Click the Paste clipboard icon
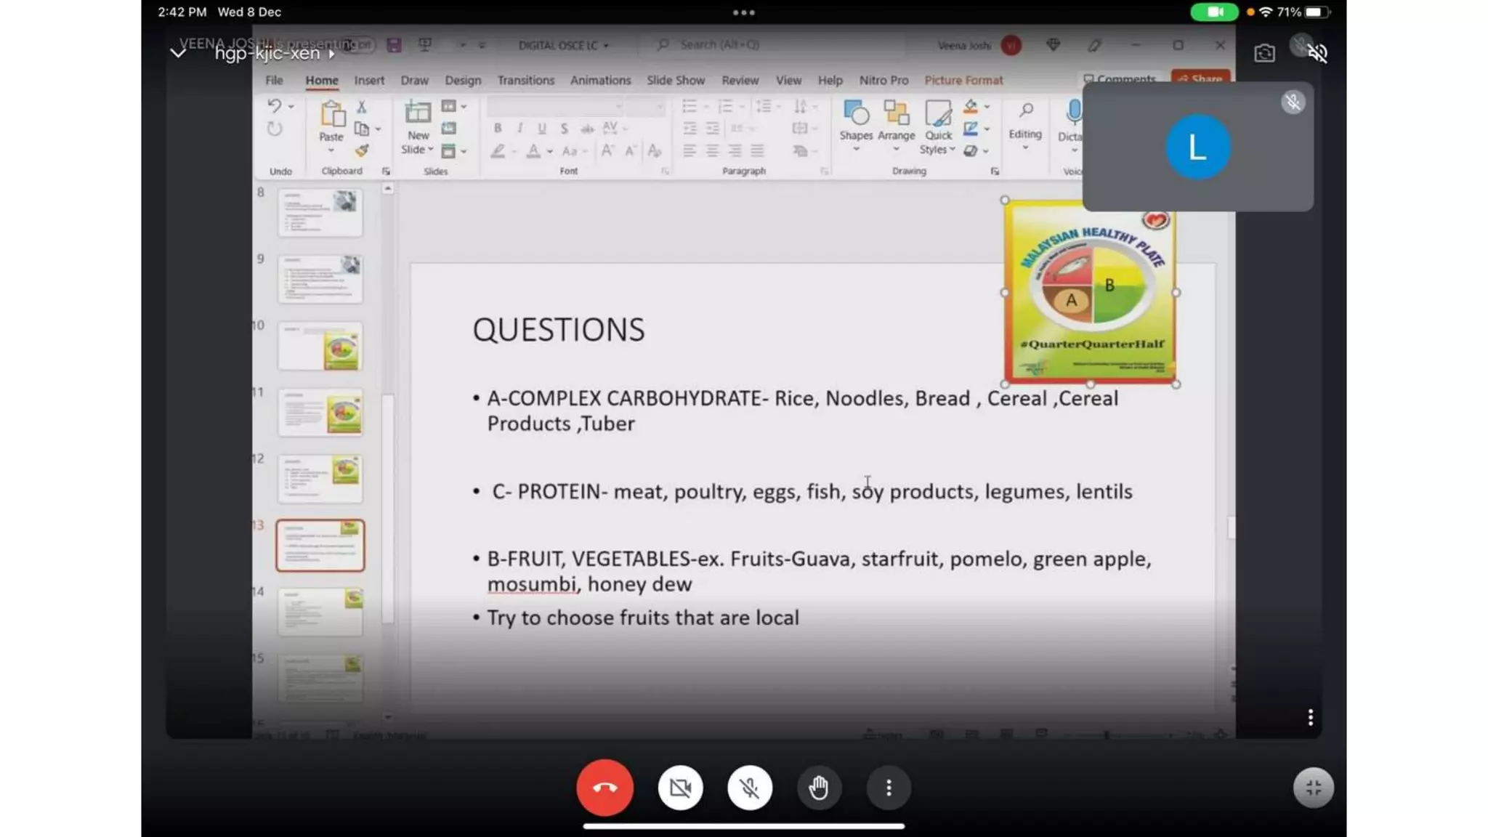 point(331,114)
